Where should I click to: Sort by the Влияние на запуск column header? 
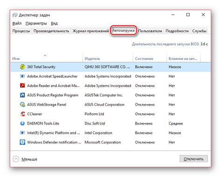(183, 59)
